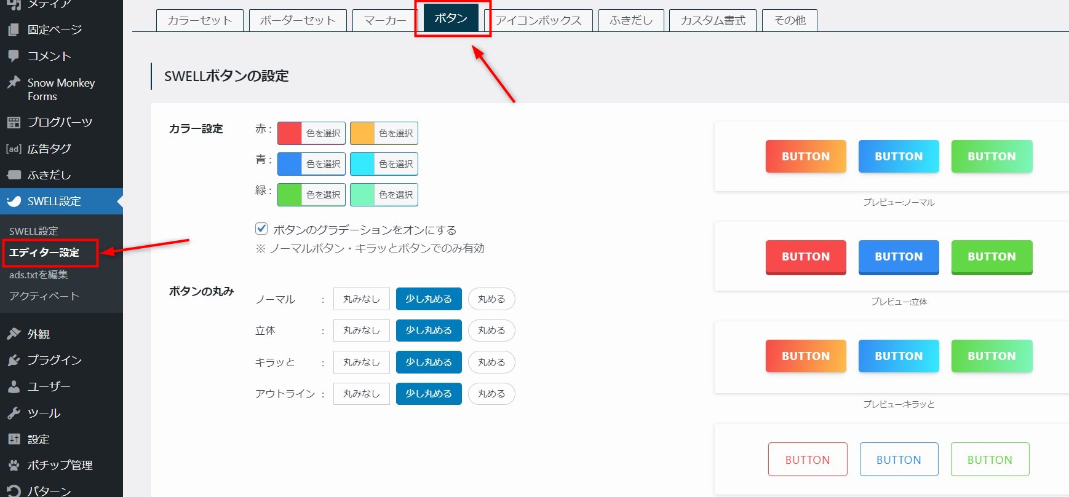Switch to the マーカー tab
Viewport: 1069px width, 497px height.
pyautogui.click(x=385, y=20)
